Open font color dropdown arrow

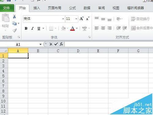point(77,28)
